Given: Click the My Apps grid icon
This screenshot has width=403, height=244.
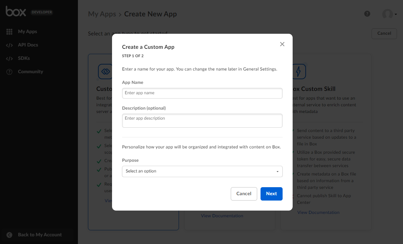Looking at the screenshot, I should click(x=9, y=31).
